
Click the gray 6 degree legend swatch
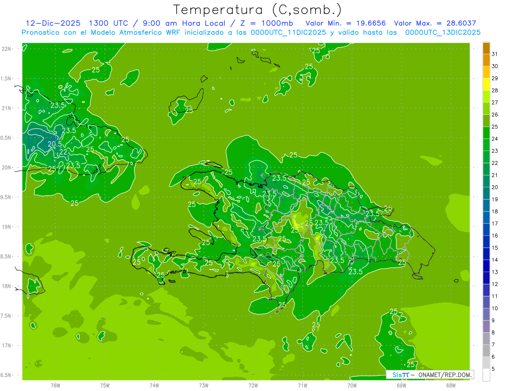(x=486, y=351)
